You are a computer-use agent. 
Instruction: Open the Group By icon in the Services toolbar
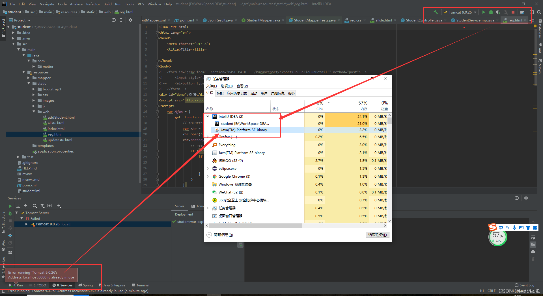point(35,206)
